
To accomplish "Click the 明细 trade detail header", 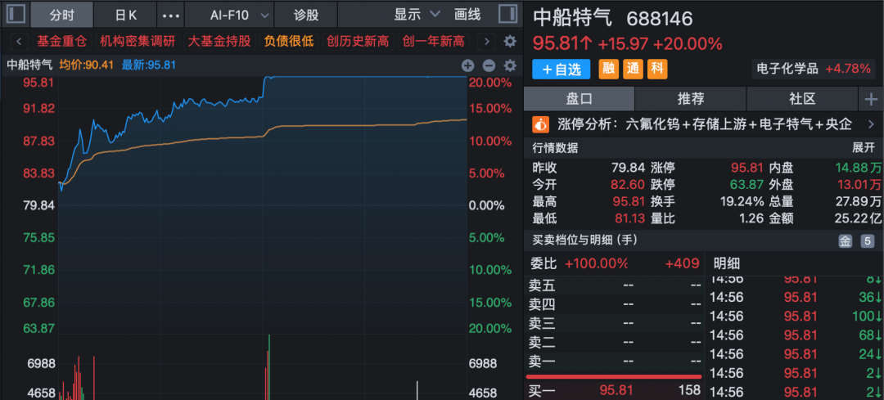I will click(727, 263).
